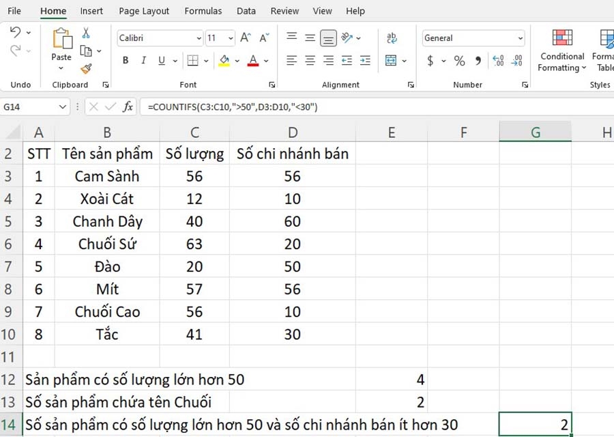Apply the yellow fill color
The image size is (614, 437).
[224, 60]
